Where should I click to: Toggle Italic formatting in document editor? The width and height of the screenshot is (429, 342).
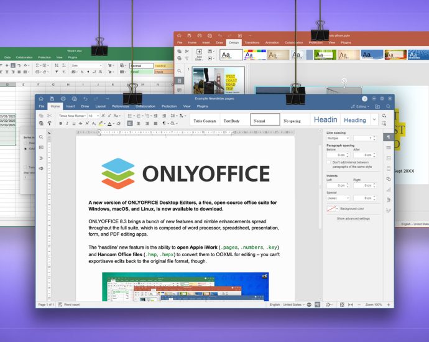click(67, 123)
